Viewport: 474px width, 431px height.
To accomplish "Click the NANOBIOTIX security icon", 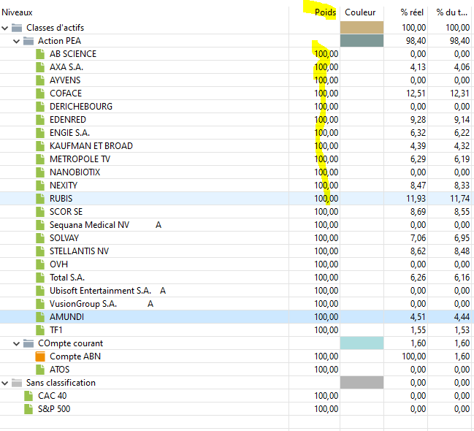I will click(x=40, y=172).
